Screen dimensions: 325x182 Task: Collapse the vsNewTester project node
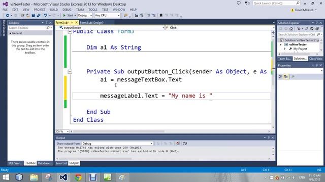(x=281, y=44)
